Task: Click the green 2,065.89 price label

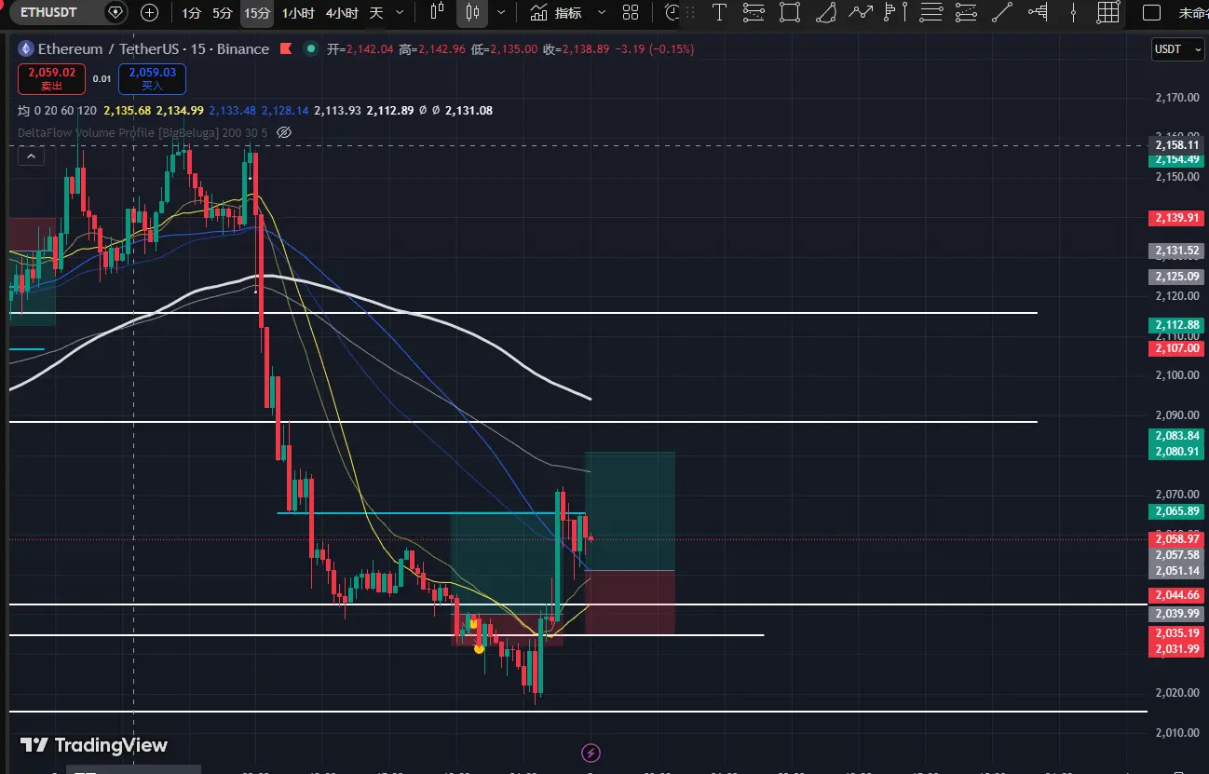Action: coord(1175,511)
